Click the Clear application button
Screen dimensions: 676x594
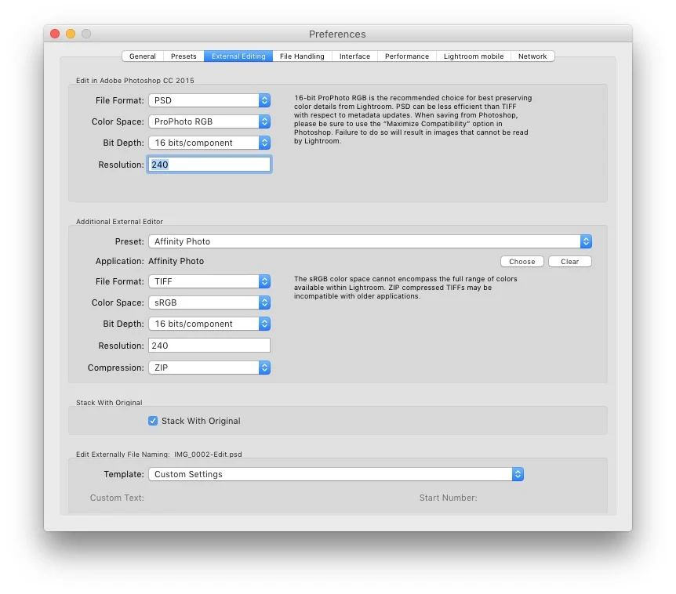[x=569, y=262]
